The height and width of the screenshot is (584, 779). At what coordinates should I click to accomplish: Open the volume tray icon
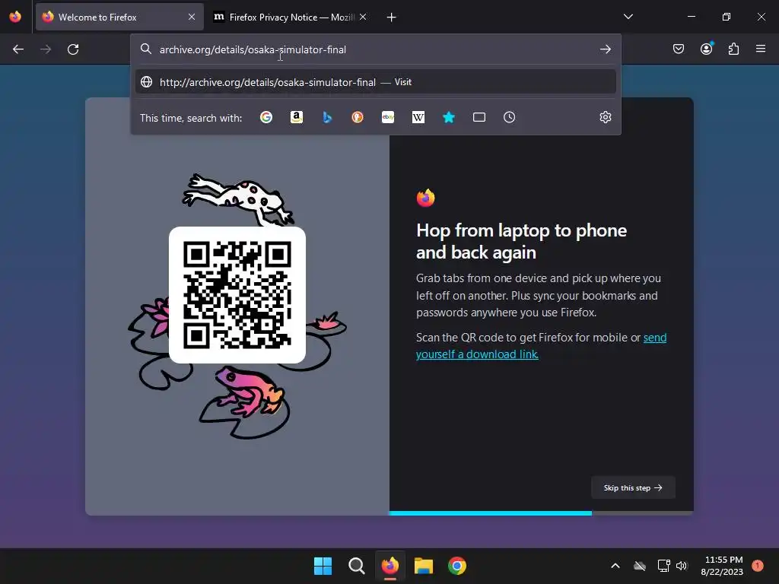[682, 566]
